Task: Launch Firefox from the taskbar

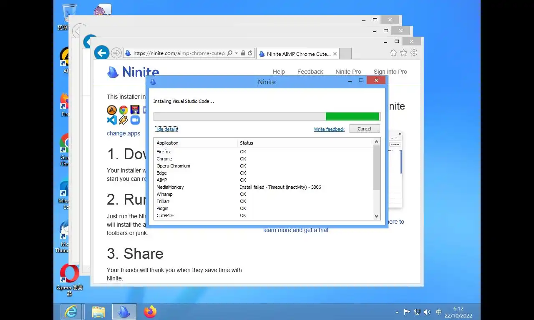Action: pos(150,312)
